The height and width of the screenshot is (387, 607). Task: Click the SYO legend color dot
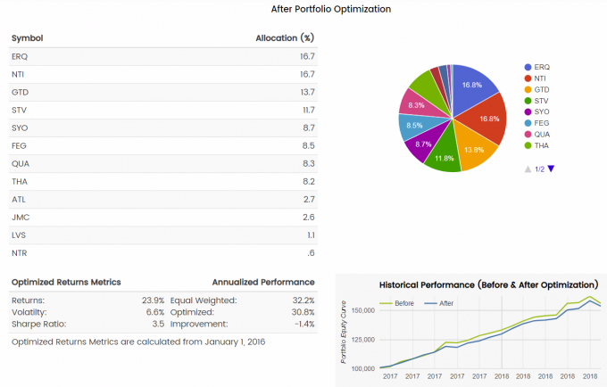coord(528,112)
